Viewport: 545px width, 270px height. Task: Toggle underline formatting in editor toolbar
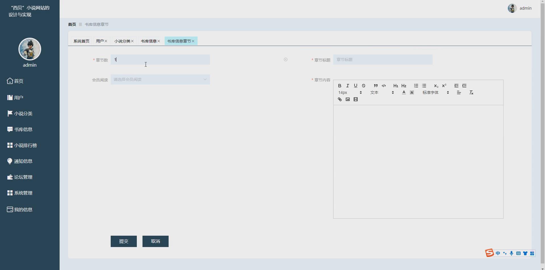(355, 86)
